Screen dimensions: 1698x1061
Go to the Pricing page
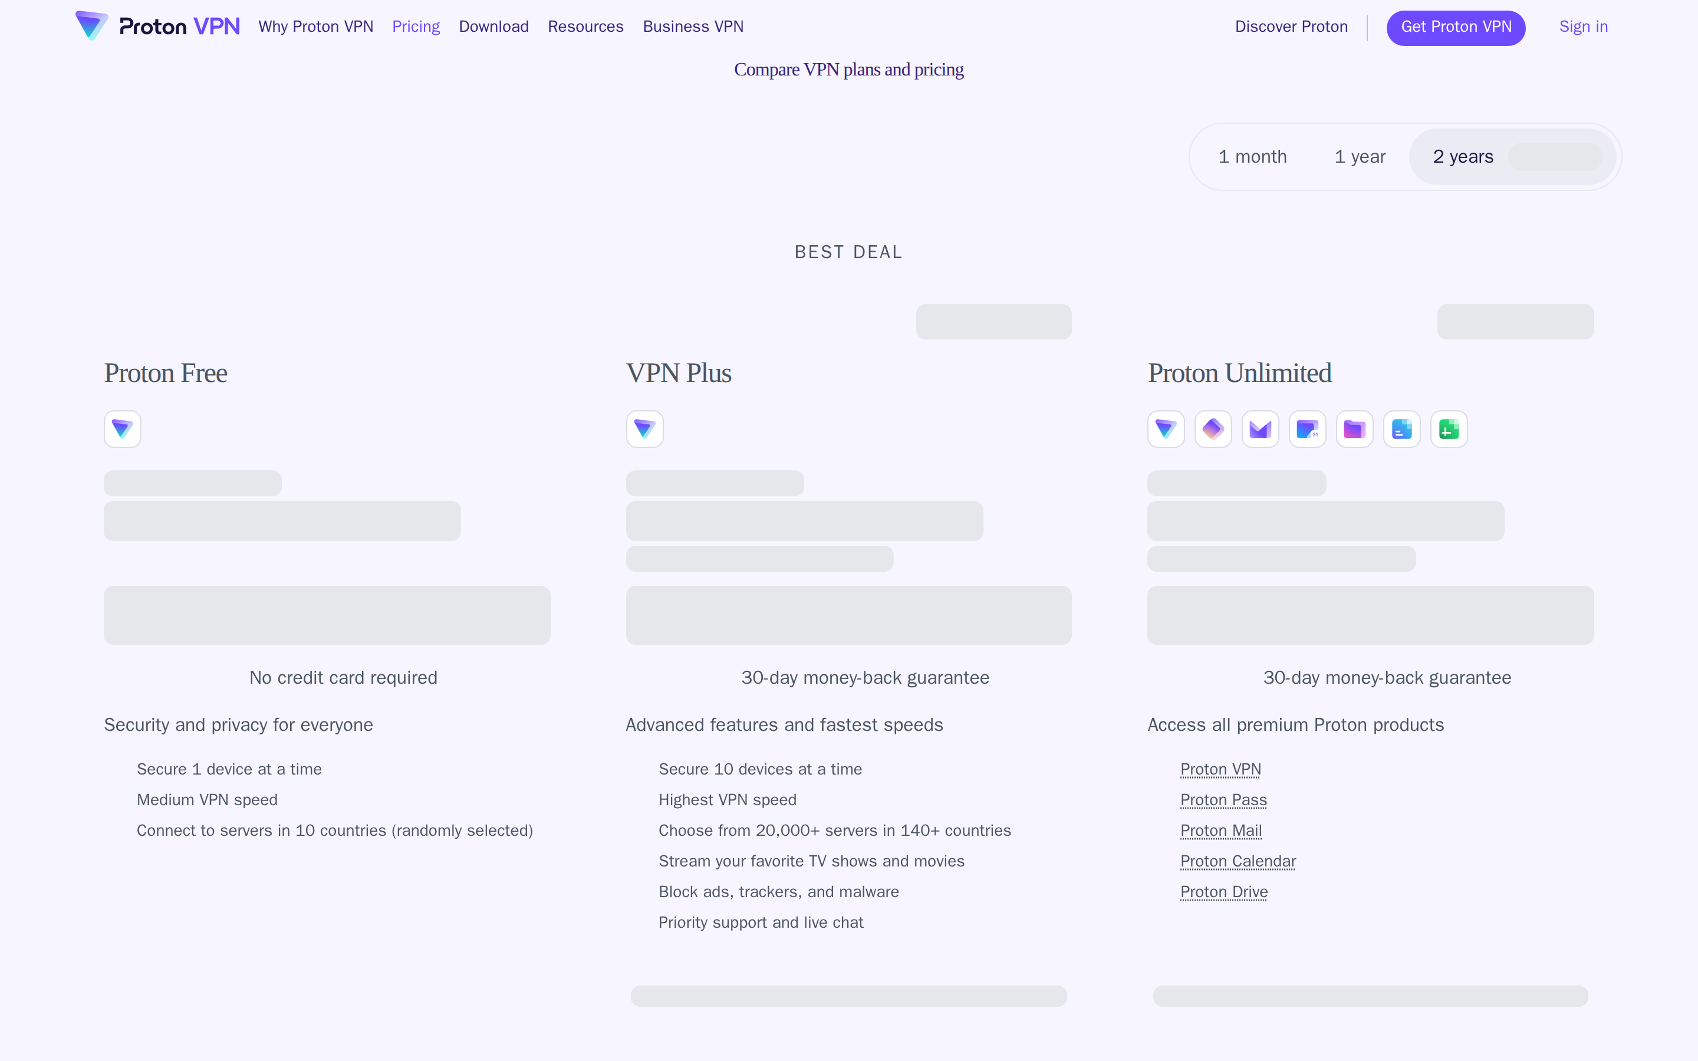pyautogui.click(x=416, y=27)
